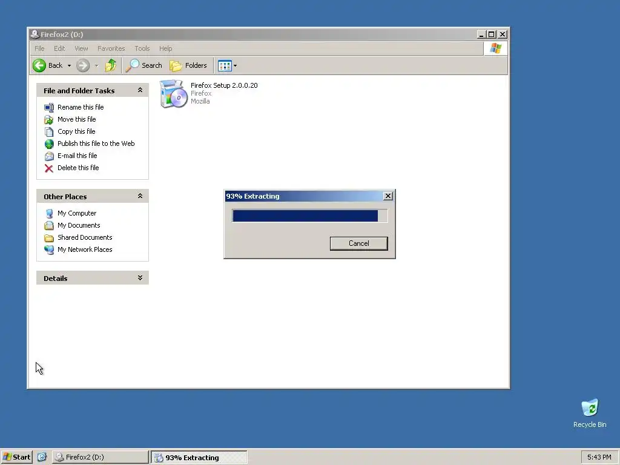Open the Views icon button
The width and height of the screenshot is (620, 465).
[x=225, y=65]
